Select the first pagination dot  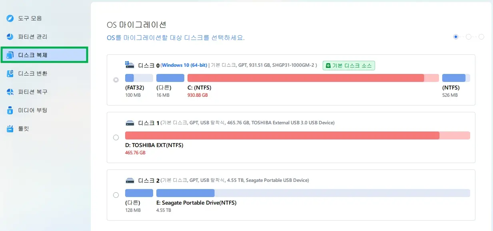[456, 36]
